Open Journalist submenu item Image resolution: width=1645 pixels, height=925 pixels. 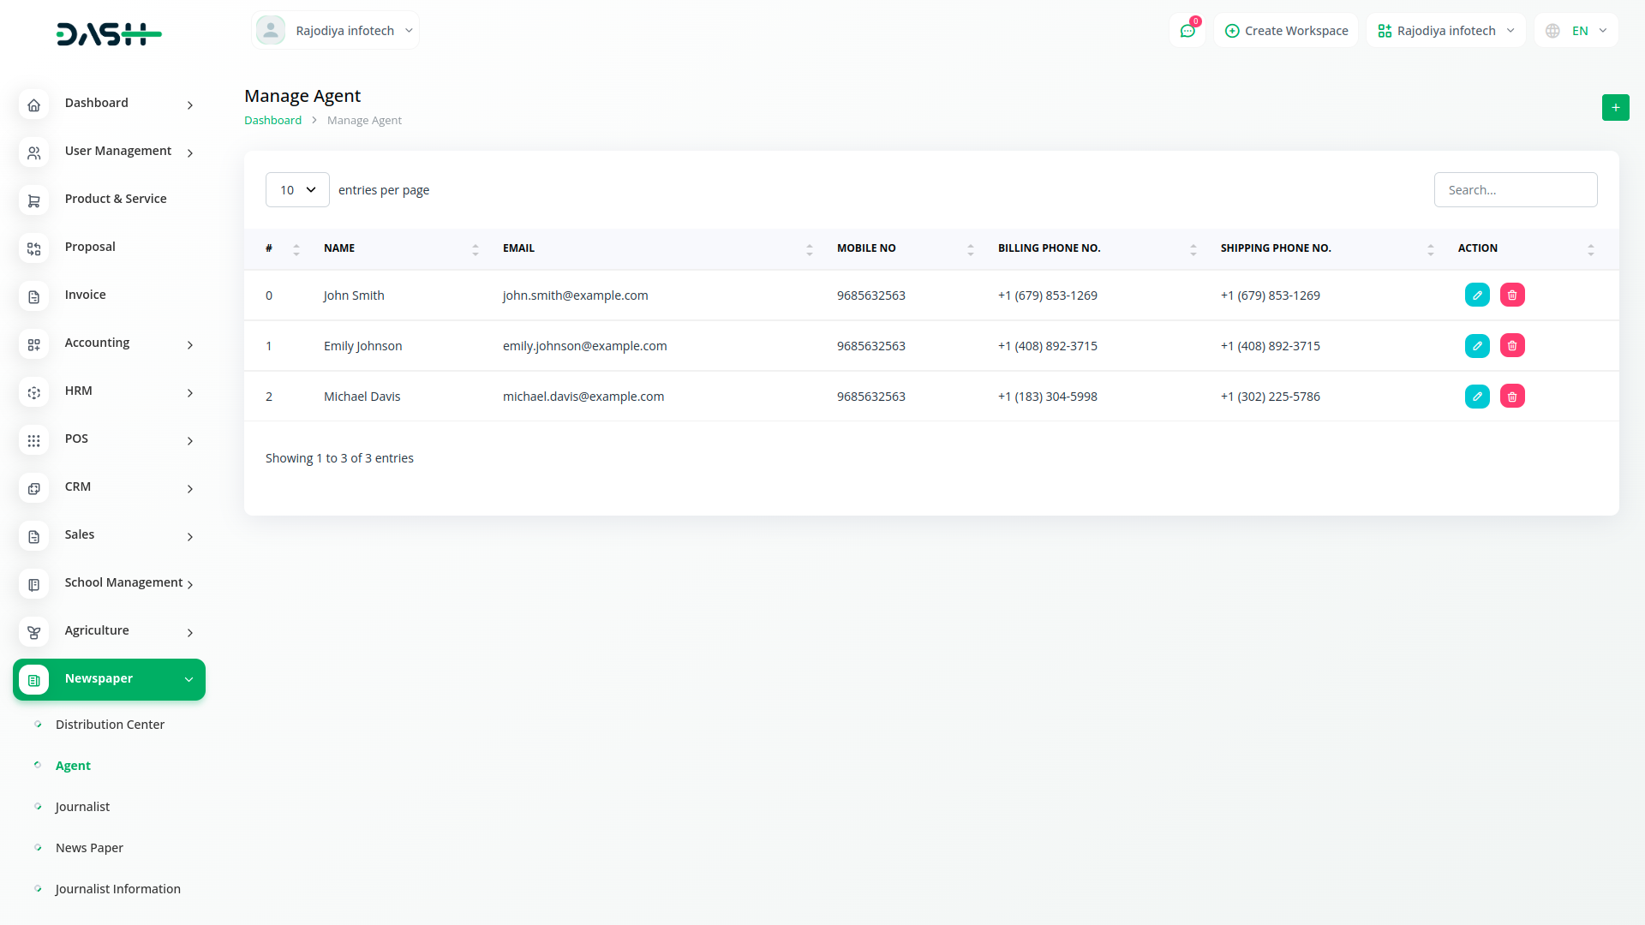(x=82, y=807)
